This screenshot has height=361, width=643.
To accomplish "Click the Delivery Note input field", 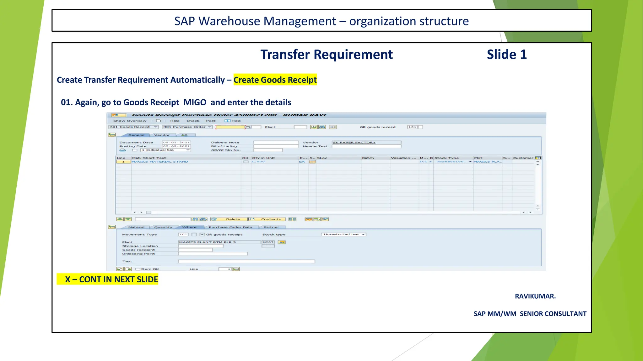I will 276,142.
